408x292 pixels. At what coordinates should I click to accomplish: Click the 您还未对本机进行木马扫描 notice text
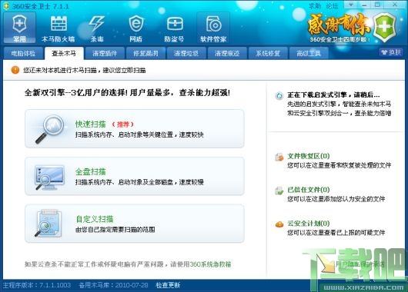(85, 70)
